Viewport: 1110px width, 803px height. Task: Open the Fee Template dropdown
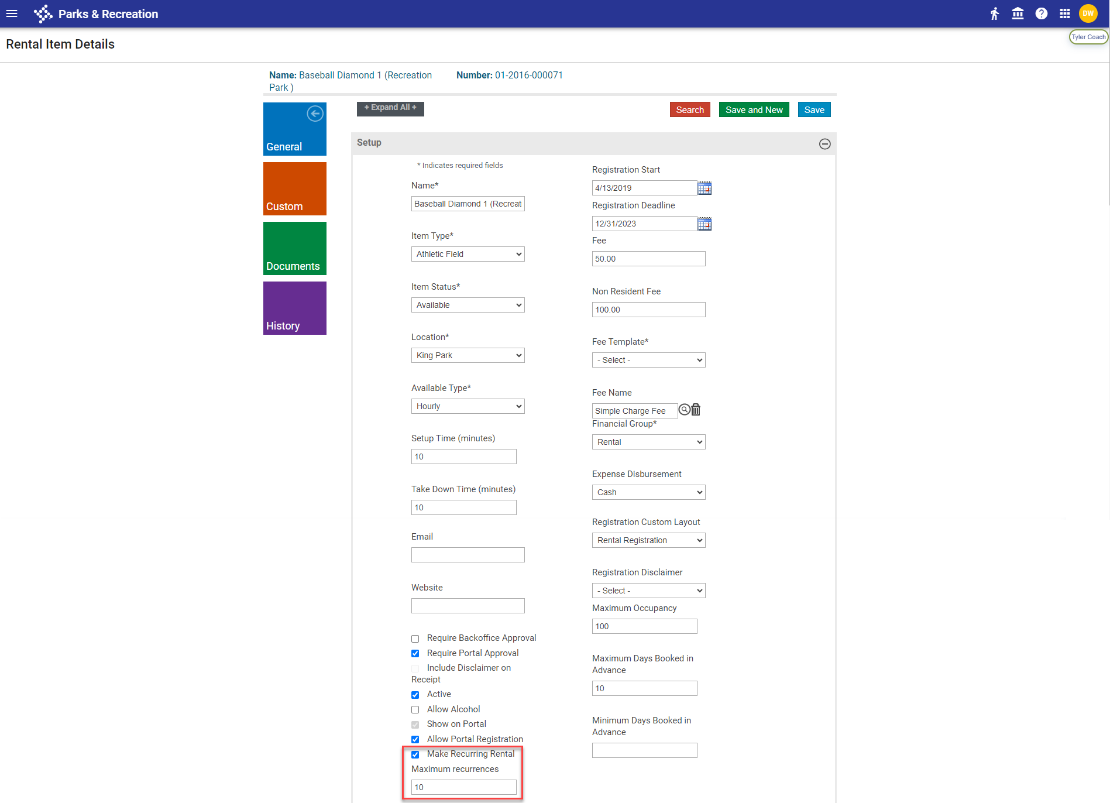(x=648, y=360)
